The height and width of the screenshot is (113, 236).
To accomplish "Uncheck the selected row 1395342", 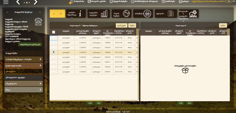I will [54, 52].
